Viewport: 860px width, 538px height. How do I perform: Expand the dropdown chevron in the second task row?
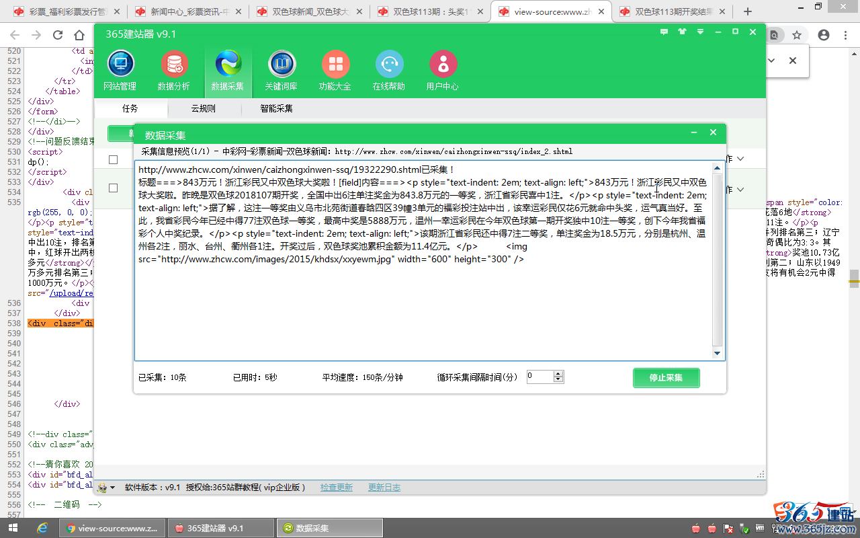point(740,190)
